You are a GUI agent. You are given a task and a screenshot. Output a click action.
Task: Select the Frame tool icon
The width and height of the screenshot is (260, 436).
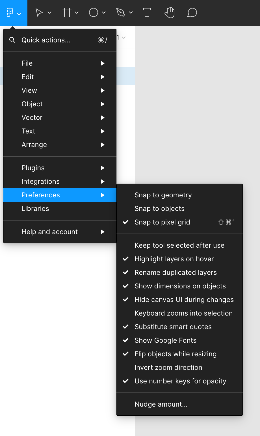point(67,13)
